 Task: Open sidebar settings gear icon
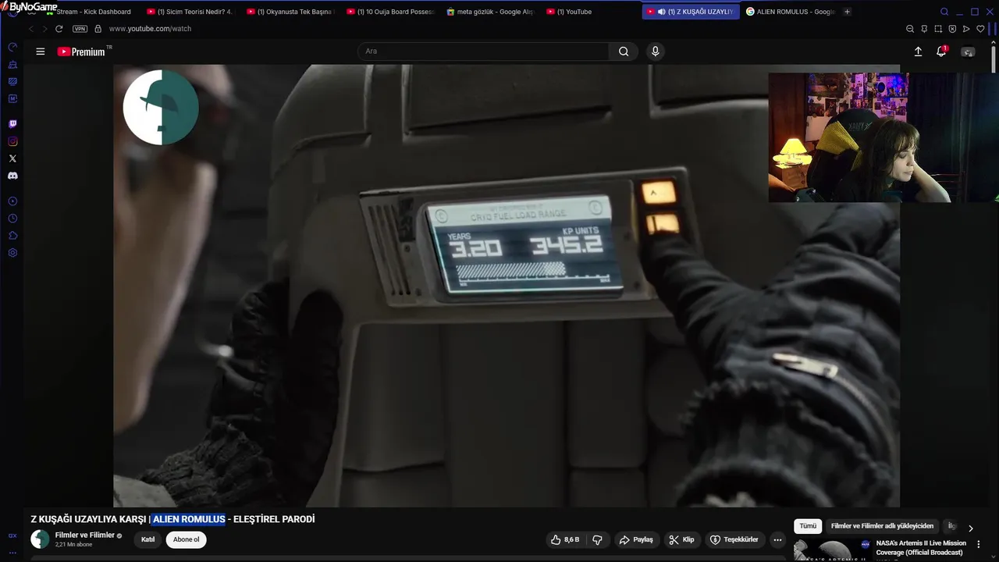click(x=12, y=253)
